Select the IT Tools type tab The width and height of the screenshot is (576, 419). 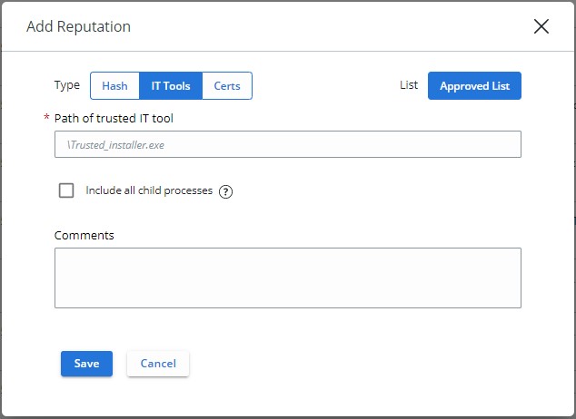(171, 86)
